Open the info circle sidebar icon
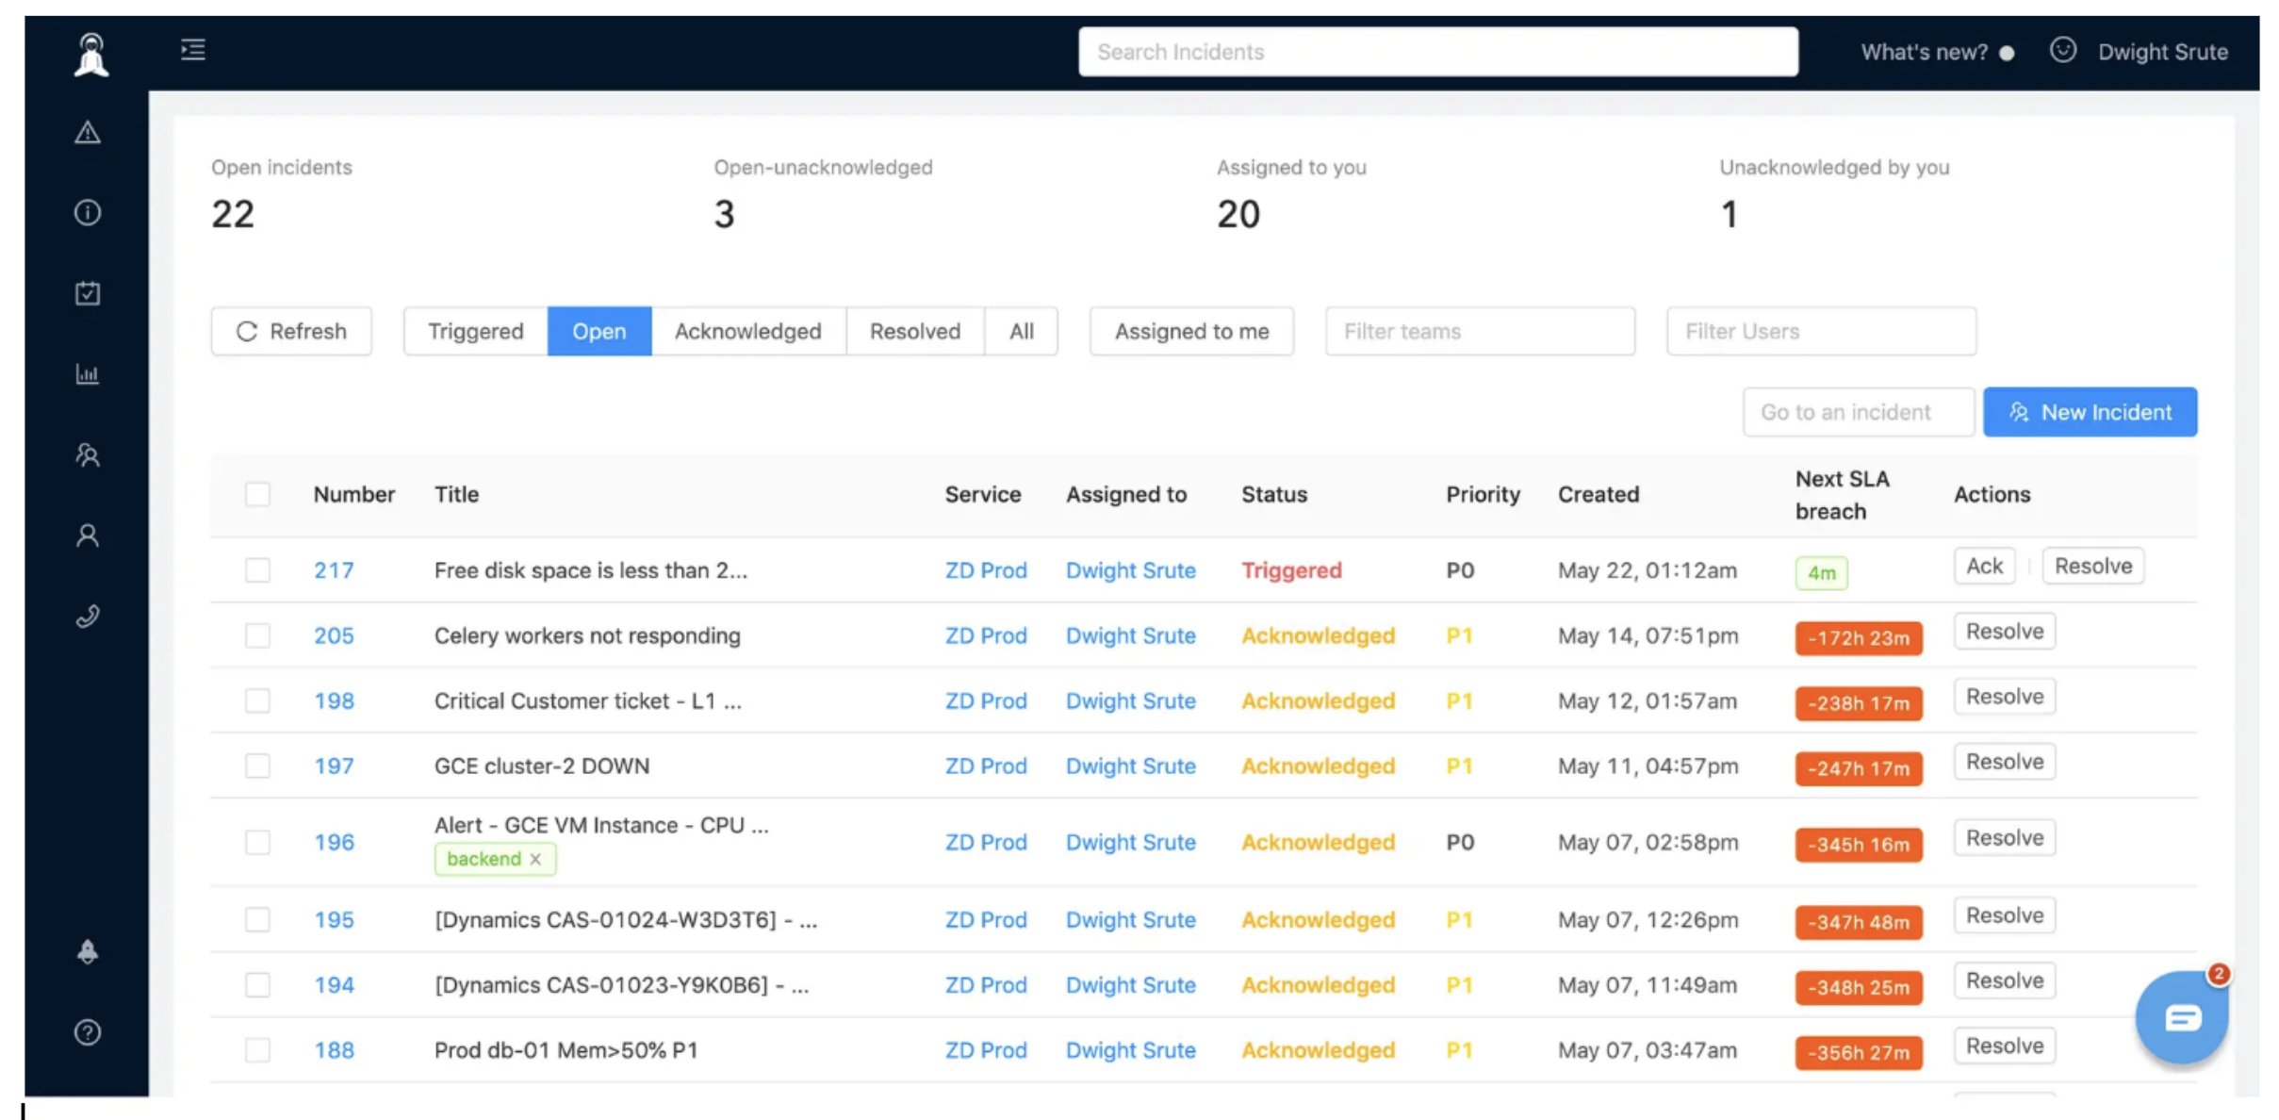 coord(88,213)
